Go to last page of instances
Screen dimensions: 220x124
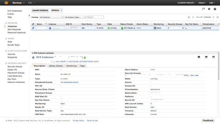coord(217,17)
